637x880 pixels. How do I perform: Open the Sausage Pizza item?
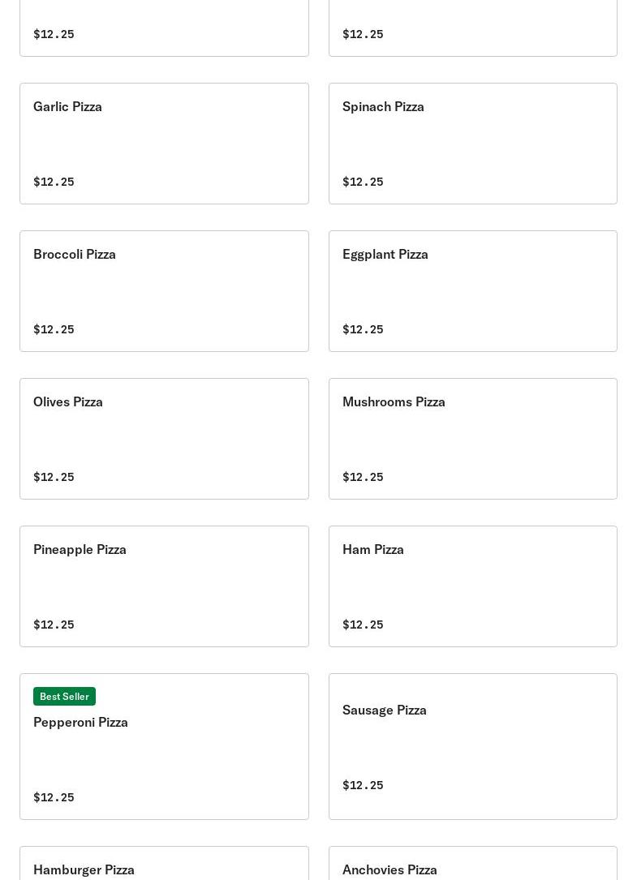[x=472, y=745]
